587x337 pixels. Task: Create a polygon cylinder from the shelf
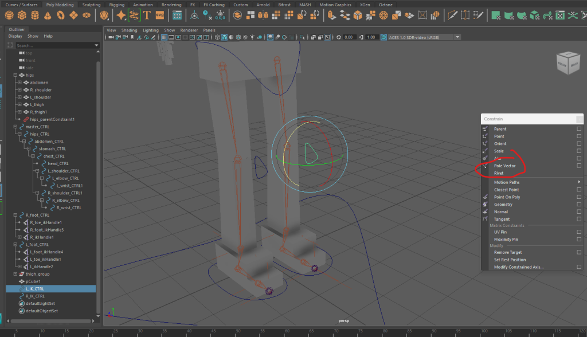coord(35,15)
